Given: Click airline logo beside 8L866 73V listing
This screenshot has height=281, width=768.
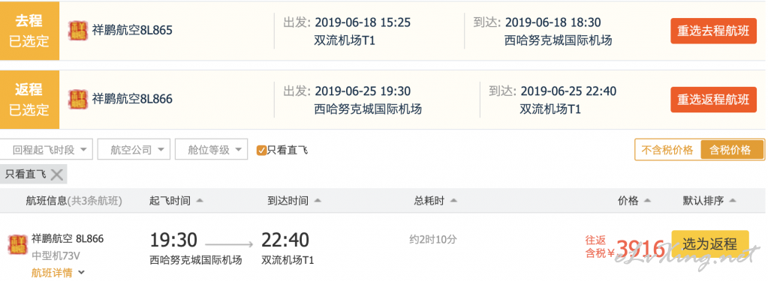Looking at the screenshot, I should point(17,244).
